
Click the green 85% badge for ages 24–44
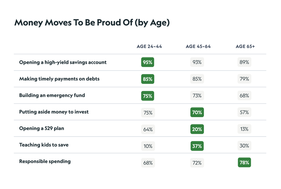click(x=148, y=79)
